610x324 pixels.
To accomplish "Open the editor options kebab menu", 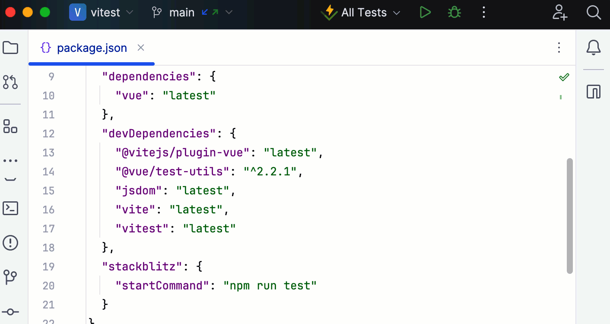I will [559, 48].
